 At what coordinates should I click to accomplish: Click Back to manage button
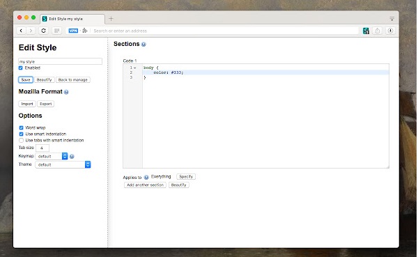tap(72, 79)
